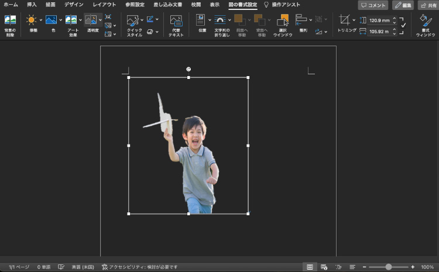439x272 pixels.
Task: Click the Transparency (透明度) icon
Action: (91, 20)
